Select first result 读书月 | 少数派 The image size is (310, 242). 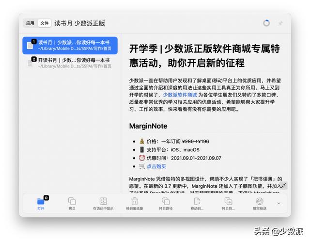click(x=70, y=45)
